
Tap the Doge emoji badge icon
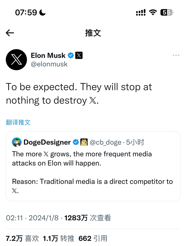84,142
